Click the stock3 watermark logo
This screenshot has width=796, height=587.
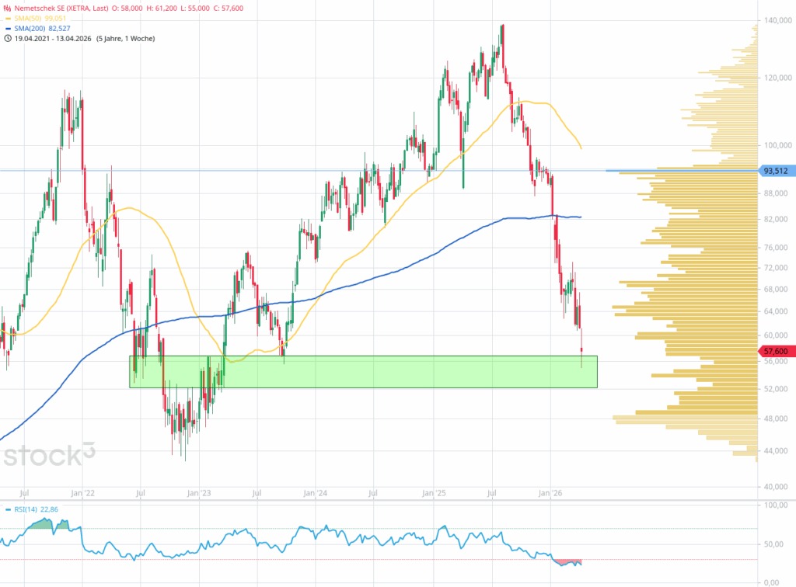(50, 455)
